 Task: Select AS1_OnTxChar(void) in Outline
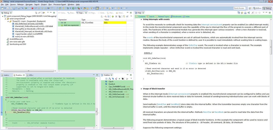coord(117,97)
